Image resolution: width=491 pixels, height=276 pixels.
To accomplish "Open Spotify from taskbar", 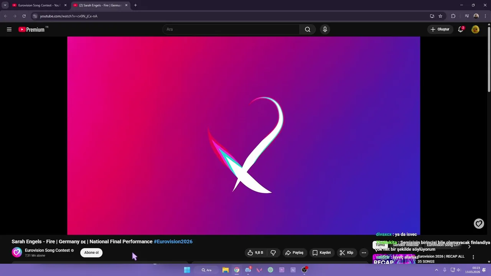I will (270, 270).
